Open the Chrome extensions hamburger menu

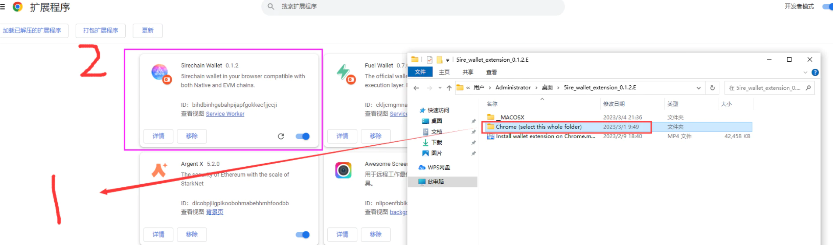click(x=2, y=7)
